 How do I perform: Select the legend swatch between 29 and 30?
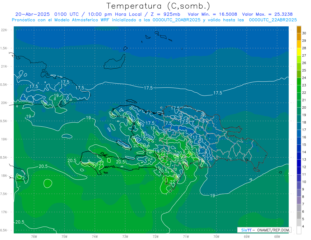pos(299,37)
